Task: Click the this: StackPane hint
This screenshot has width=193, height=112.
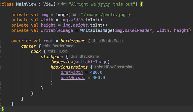Action: [x=85, y=56]
